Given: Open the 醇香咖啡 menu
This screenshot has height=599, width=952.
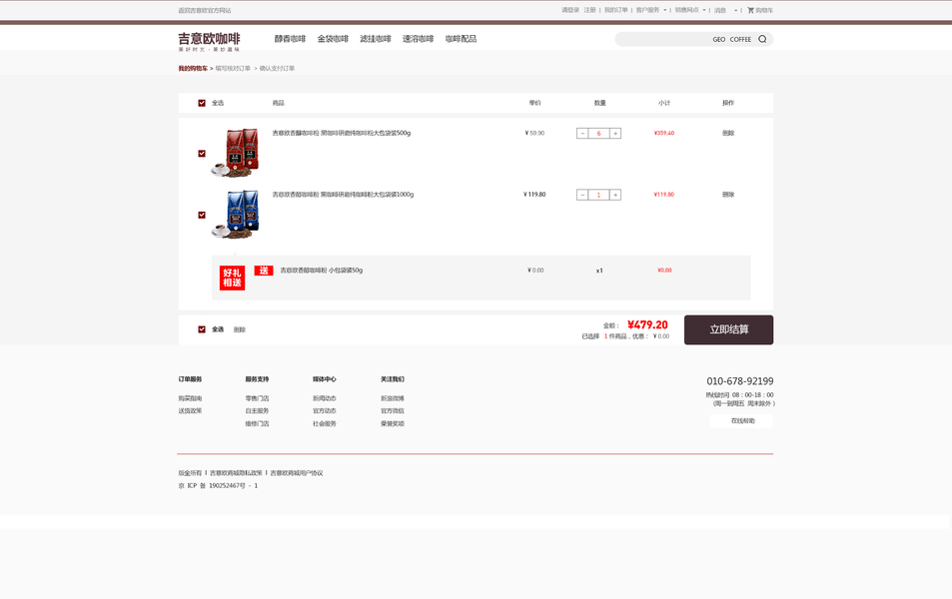Looking at the screenshot, I should click(x=291, y=39).
